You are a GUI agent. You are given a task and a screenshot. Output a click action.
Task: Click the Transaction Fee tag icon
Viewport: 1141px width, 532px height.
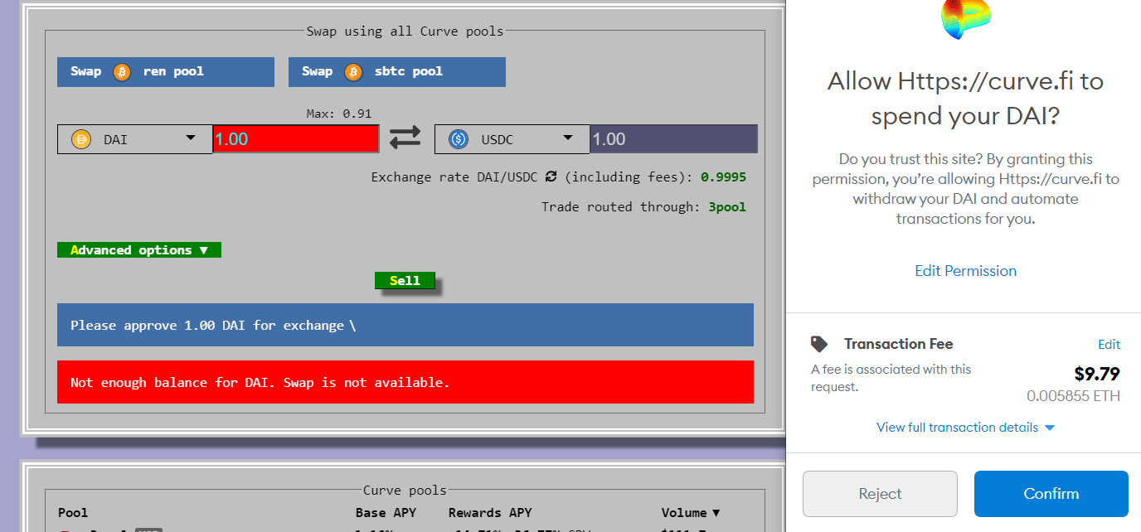click(x=819, y=344)
